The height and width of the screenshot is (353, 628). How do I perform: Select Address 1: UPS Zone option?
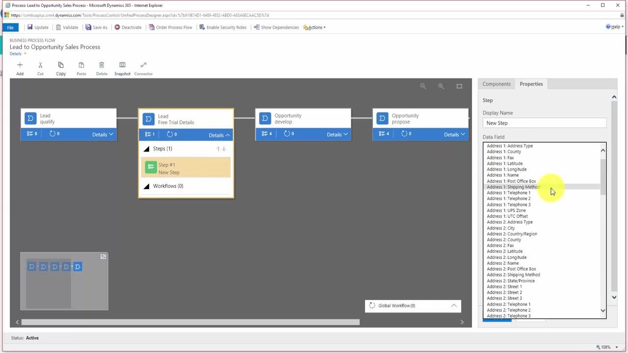click(542, 210)
